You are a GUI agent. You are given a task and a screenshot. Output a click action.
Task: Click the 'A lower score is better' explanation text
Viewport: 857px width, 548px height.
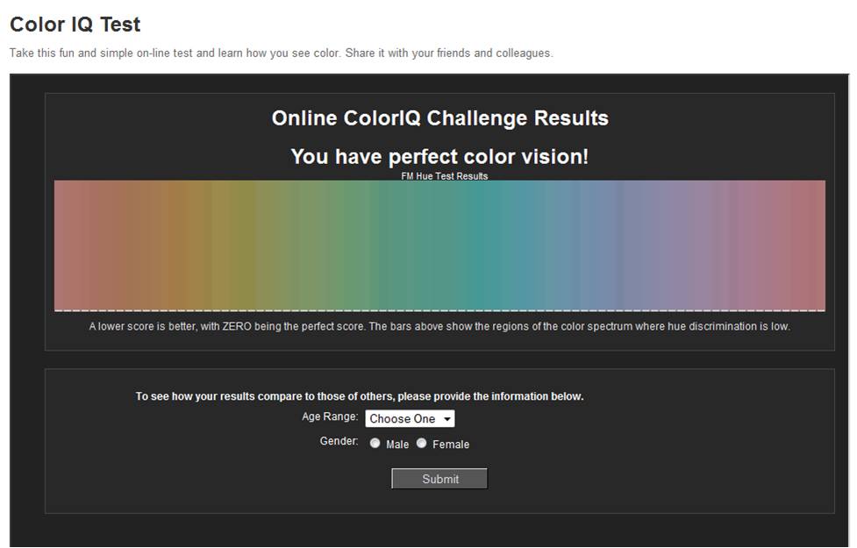click(x=439, y=327)
